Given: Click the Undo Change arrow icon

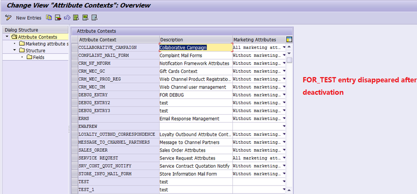Looking at the screenshot, I should pos(67,18).
